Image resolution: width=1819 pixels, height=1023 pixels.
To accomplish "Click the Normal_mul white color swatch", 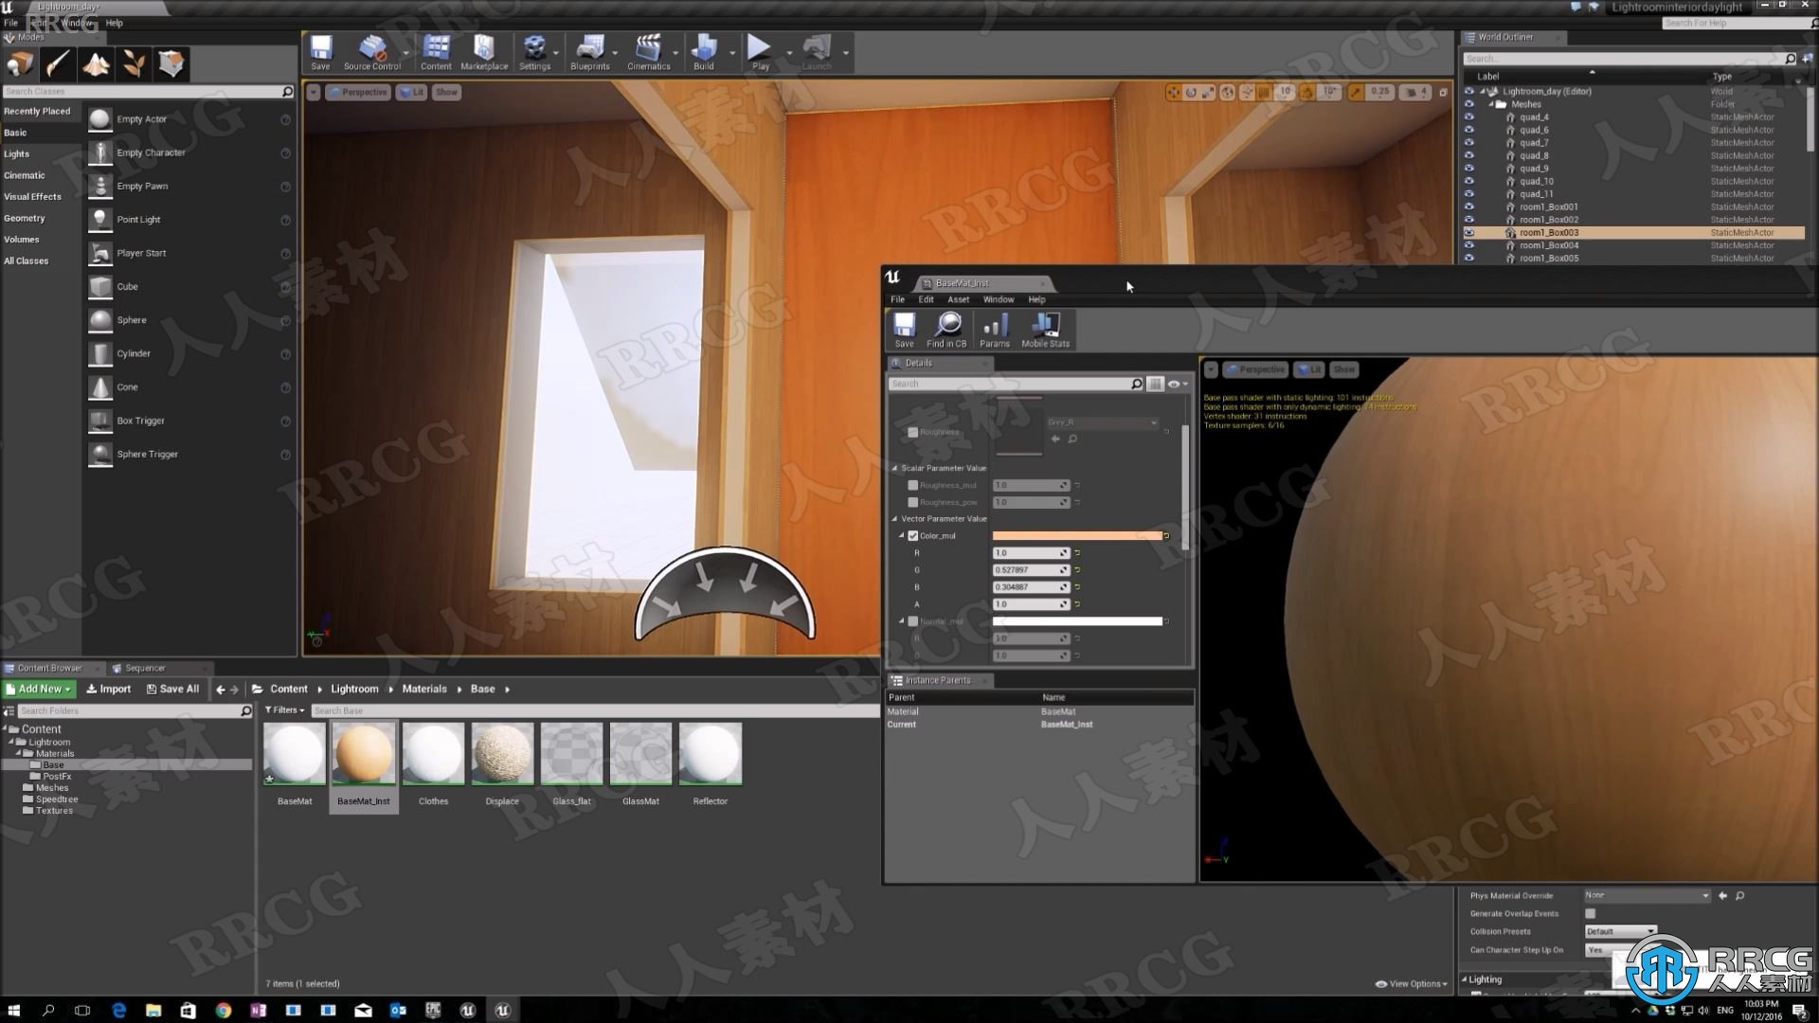I will tap(1077, 621).
